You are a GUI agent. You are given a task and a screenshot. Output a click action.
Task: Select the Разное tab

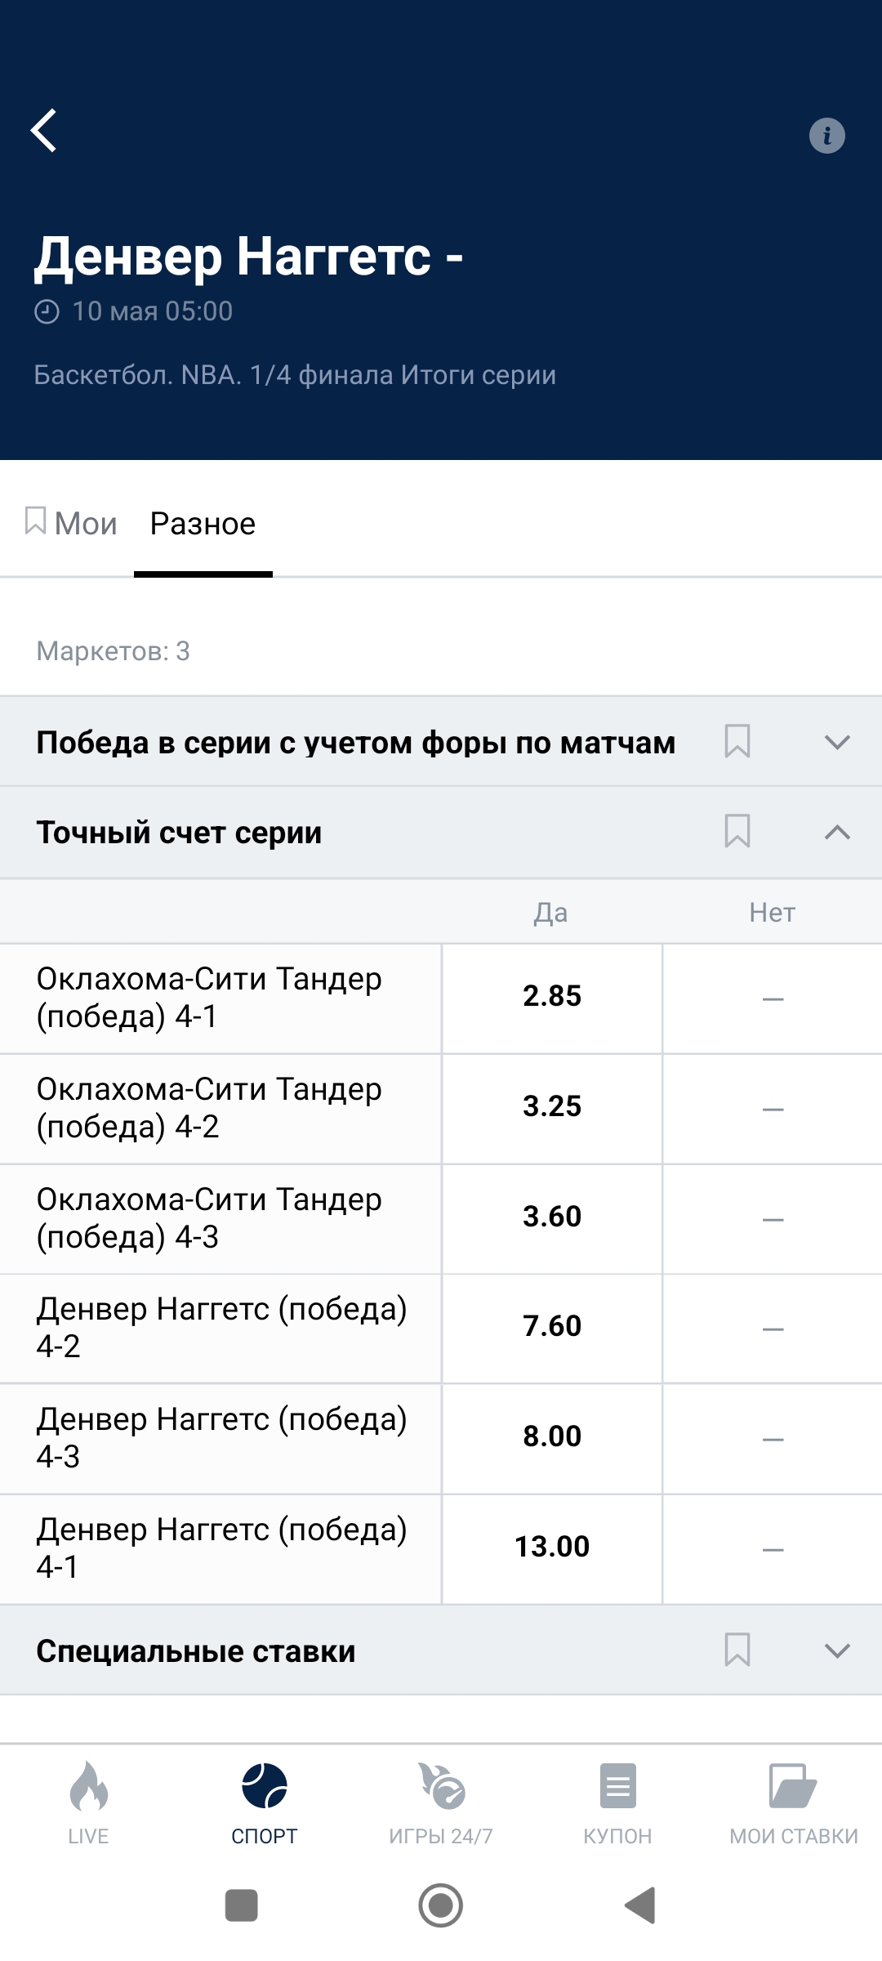point(203,523)
